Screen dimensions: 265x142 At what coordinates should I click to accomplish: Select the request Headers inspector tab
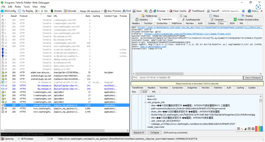tap(136, 24)
